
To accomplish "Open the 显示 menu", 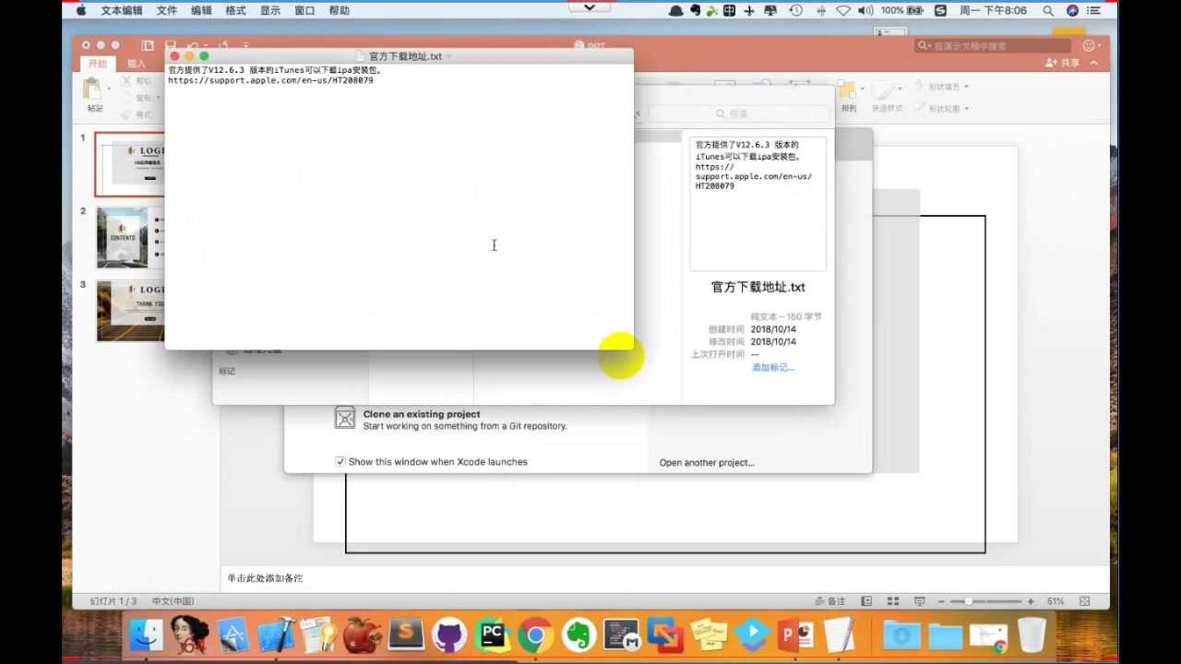I will coord(270,10).
